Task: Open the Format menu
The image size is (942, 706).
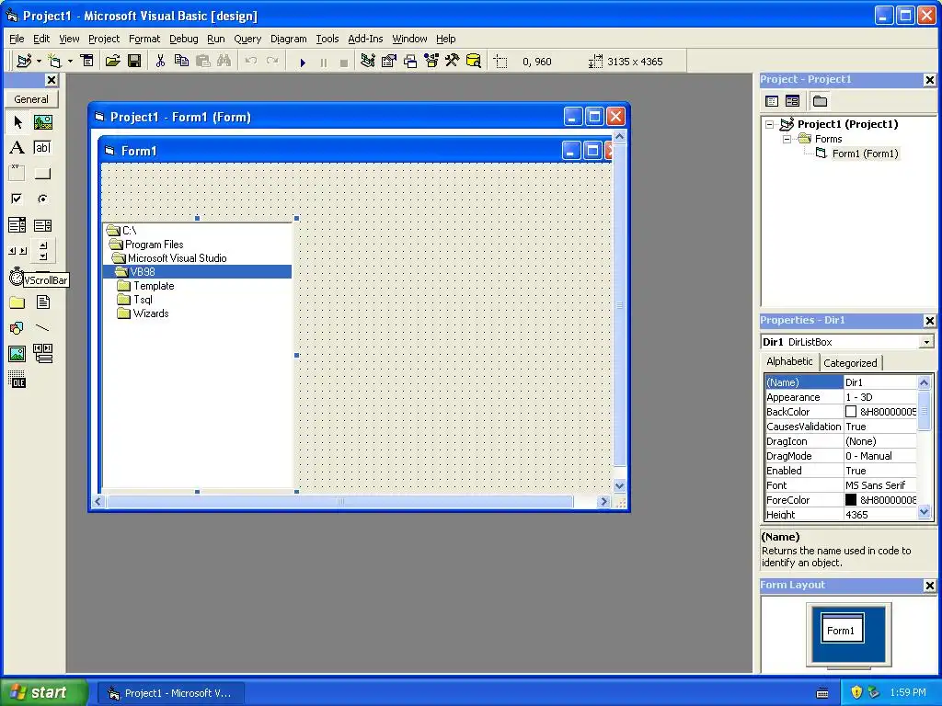Action: (x=144, y=39)
